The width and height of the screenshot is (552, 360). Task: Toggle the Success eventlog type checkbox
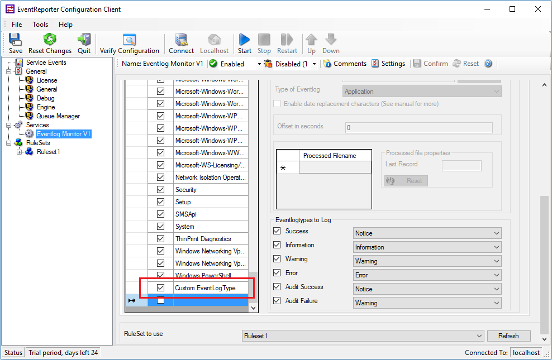click(277, 231)
